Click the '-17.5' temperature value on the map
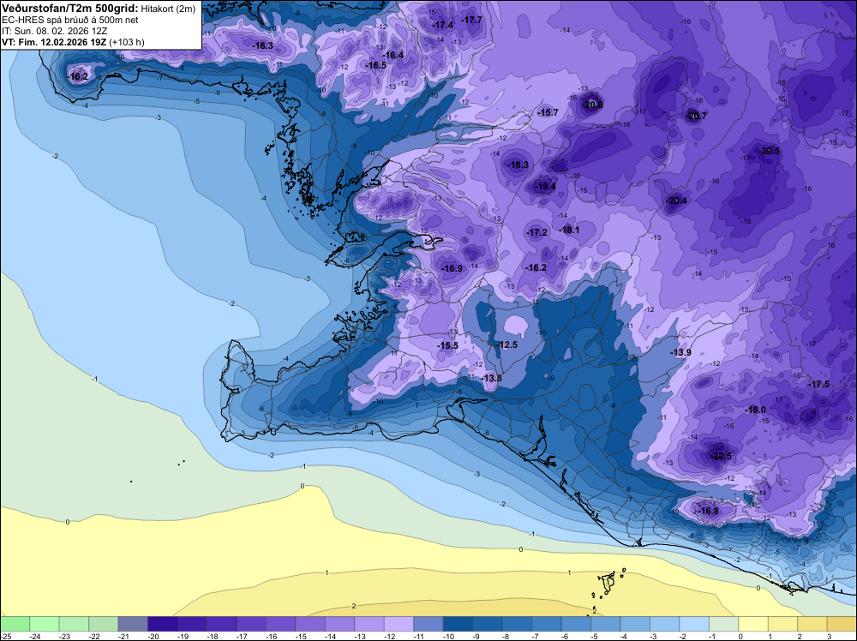 [818, 384]
